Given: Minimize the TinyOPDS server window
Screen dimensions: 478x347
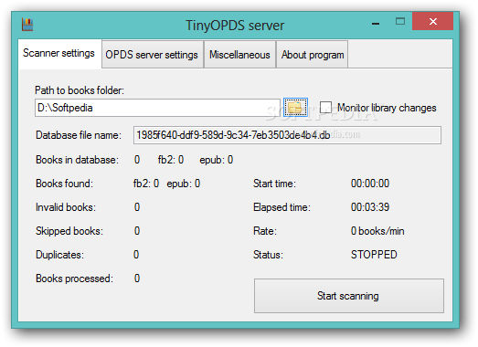Looking at the screenshot, I should (376, 23).
